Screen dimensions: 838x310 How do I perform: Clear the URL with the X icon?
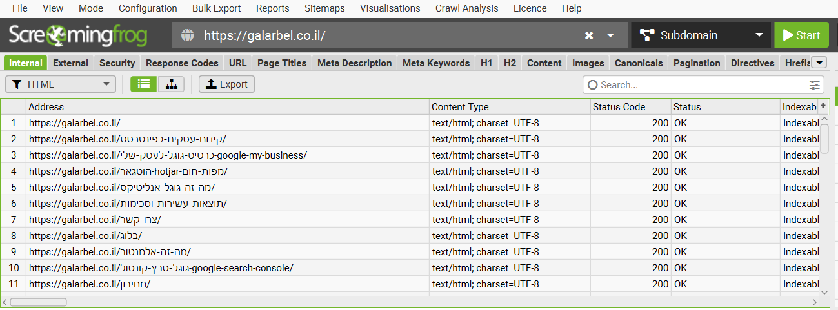pyautogui.click(x=589, y=35)
